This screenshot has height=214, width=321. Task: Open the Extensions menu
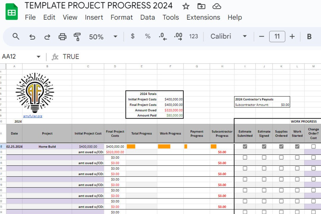pyautogui.click(x=203, y=18)
